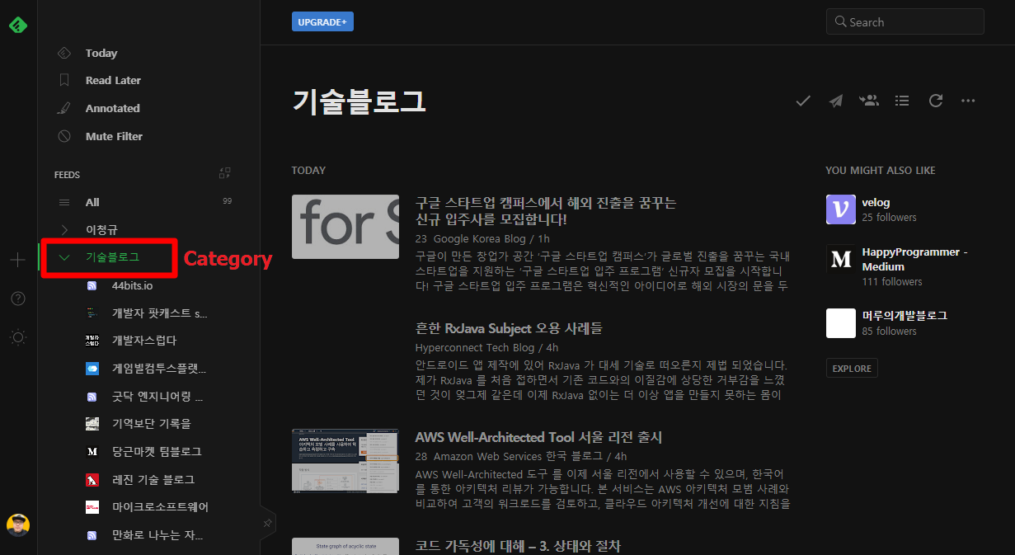
Task: Click the Read Later bookmark icon
Action: coord(64,80)
